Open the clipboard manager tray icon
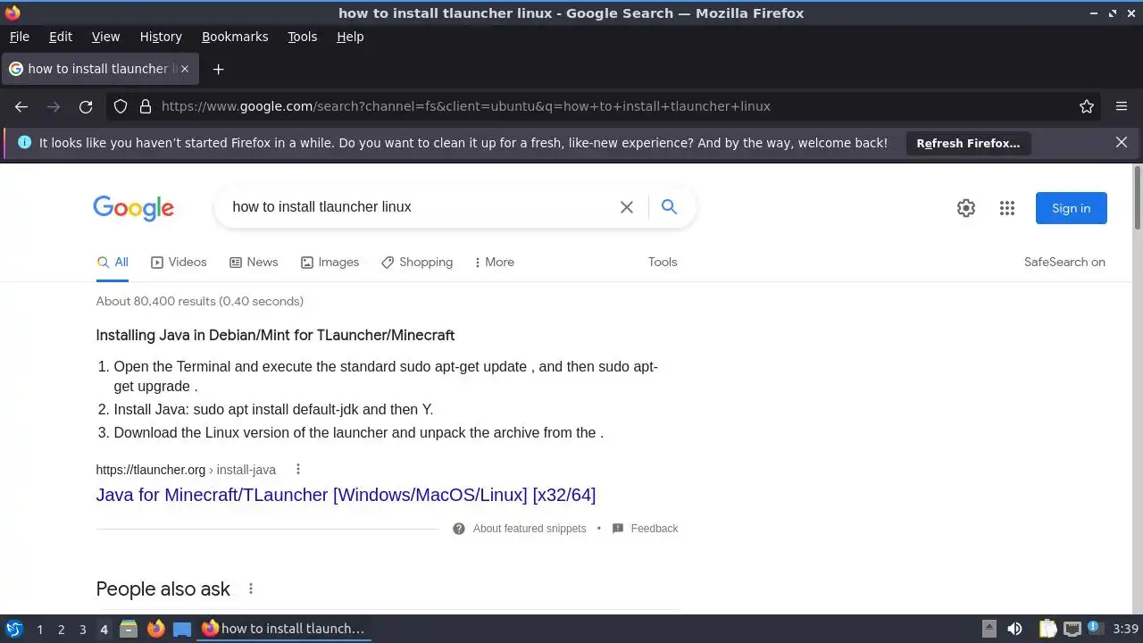The width and height of the screenshot is (1143, 643). (1047, 629)
